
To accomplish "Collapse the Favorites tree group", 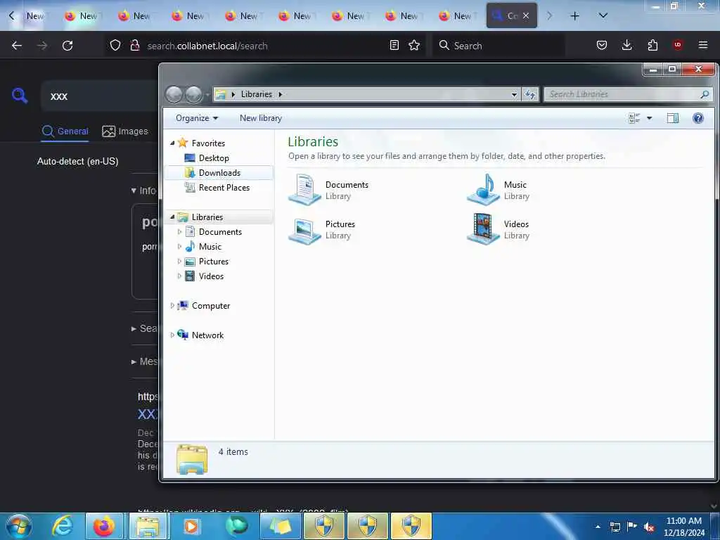I will pyautogui.click(x=172, y=143).
